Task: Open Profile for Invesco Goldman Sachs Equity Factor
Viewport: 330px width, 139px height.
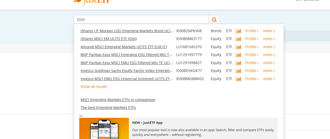Action: pos(252,71)
